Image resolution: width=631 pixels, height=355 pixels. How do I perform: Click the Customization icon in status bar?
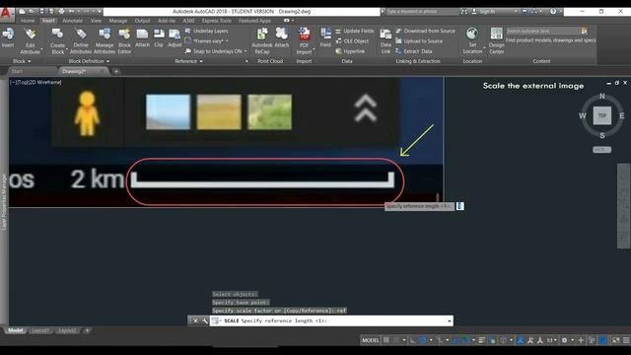tap(626, 340)
